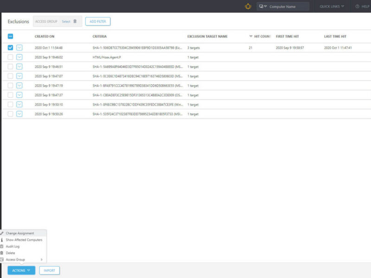Image resolution: width=371 pixels, height=278 pixels.
Task: Click the trash icon beside Delete
Action: pos(2,253)
